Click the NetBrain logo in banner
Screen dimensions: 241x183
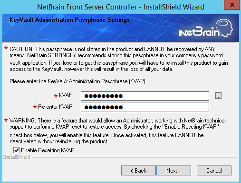[206, 28]
